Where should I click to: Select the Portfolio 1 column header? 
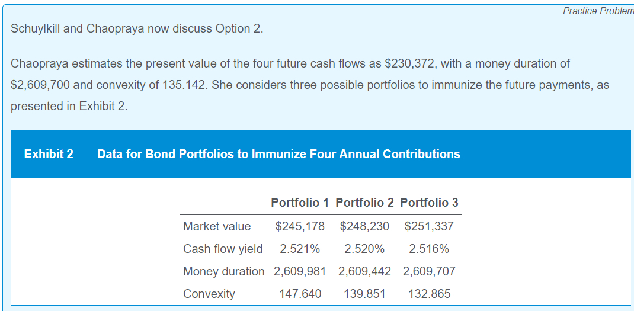click(x=300, y=203)
